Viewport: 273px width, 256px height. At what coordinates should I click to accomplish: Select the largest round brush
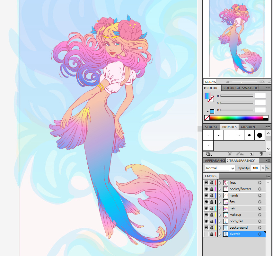click(x=260, y=135)
